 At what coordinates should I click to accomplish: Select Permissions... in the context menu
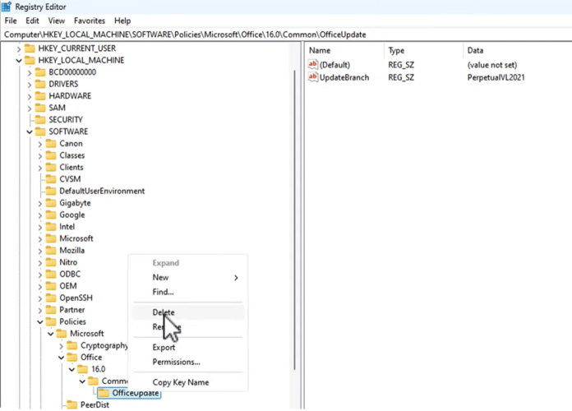[x=176, y=362]
